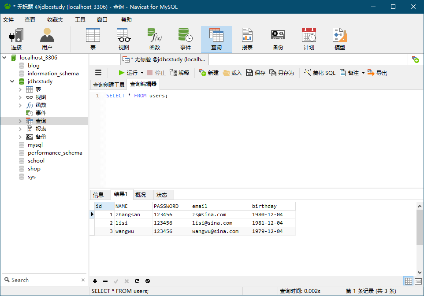Screen dimensions: 424x296
Task: Expand the 备份 tree node
Action: 20,137
